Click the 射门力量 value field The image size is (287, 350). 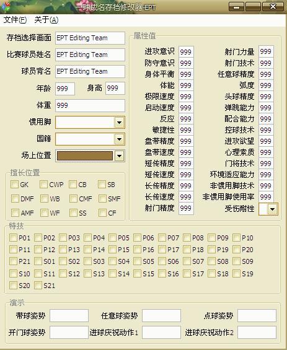(x=266, y=51)
